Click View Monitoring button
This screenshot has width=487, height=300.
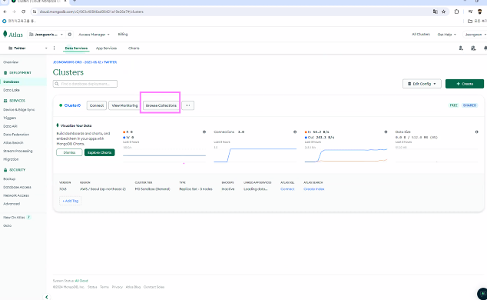coord(124,105)
